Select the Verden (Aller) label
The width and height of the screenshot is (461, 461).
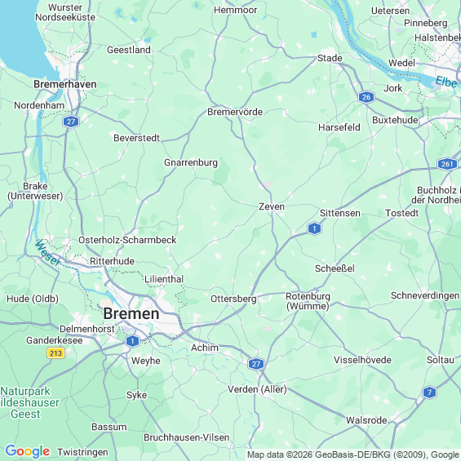pos(257,389)
